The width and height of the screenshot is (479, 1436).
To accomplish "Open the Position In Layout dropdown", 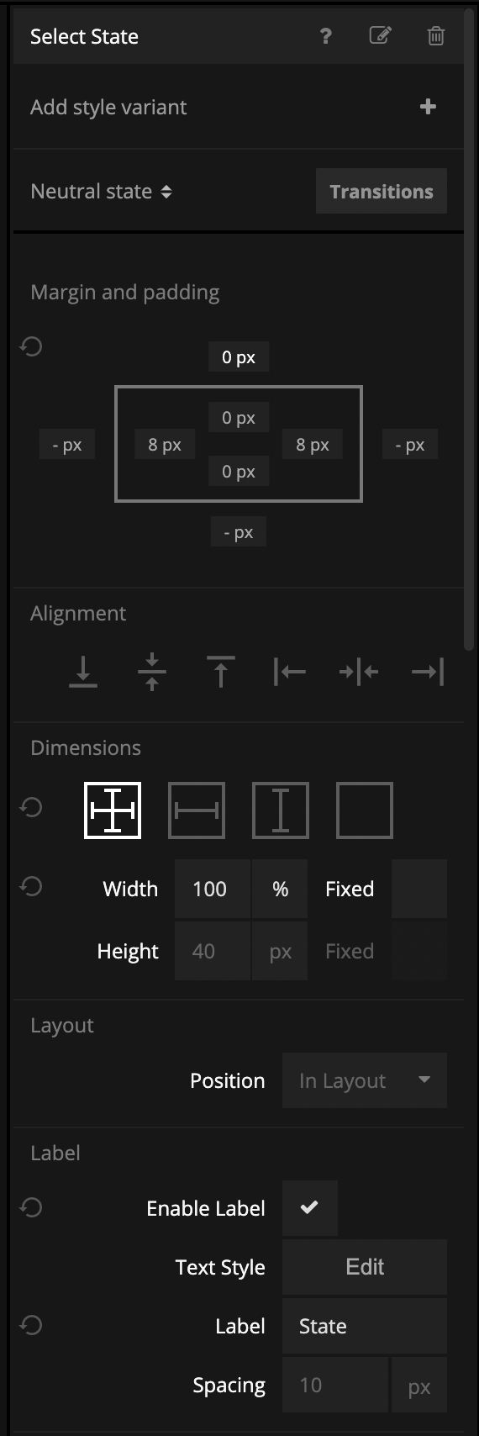I will [x=365, y=1080].
